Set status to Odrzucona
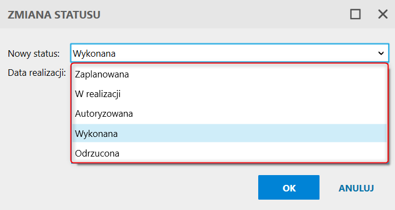This screenshot has height=210, width=395. [x=229, y=153]
